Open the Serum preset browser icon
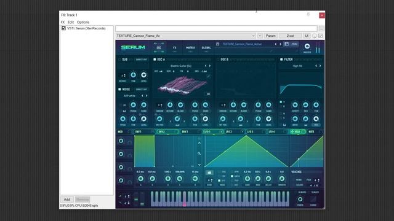 tap(287, 44)
